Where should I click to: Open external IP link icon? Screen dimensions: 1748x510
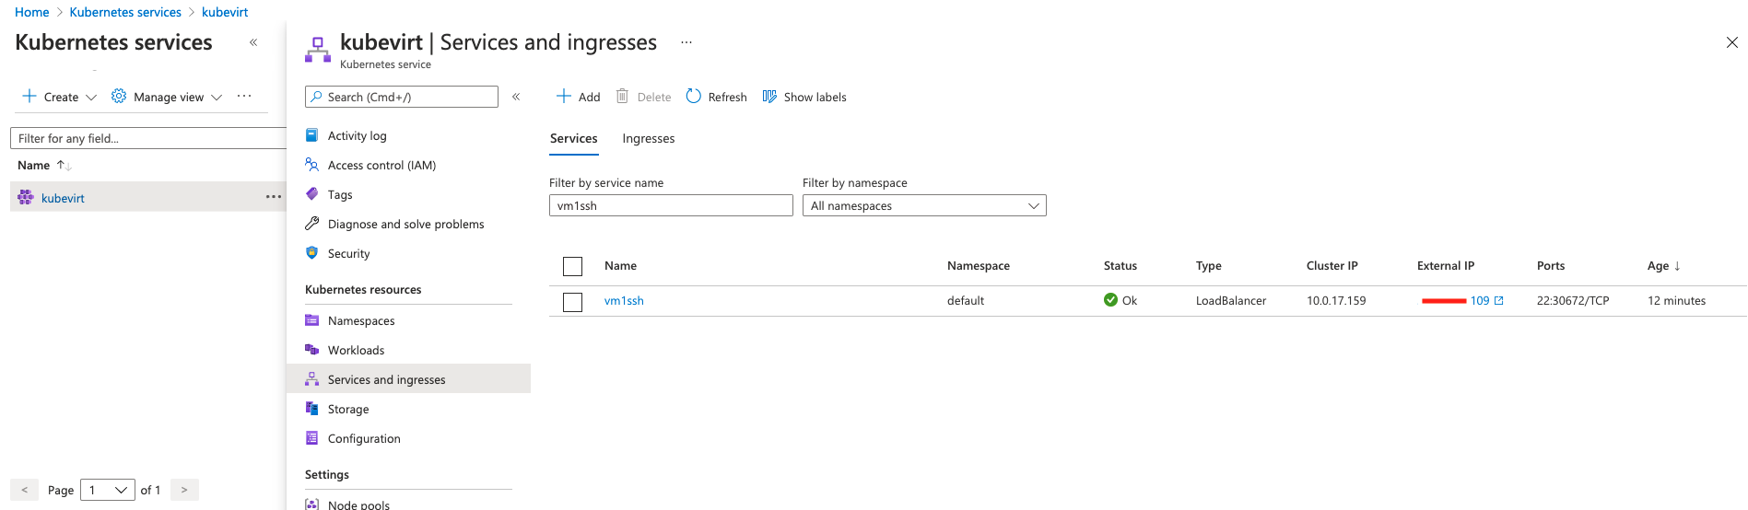pyautogui.click(x=1499, y=301)
